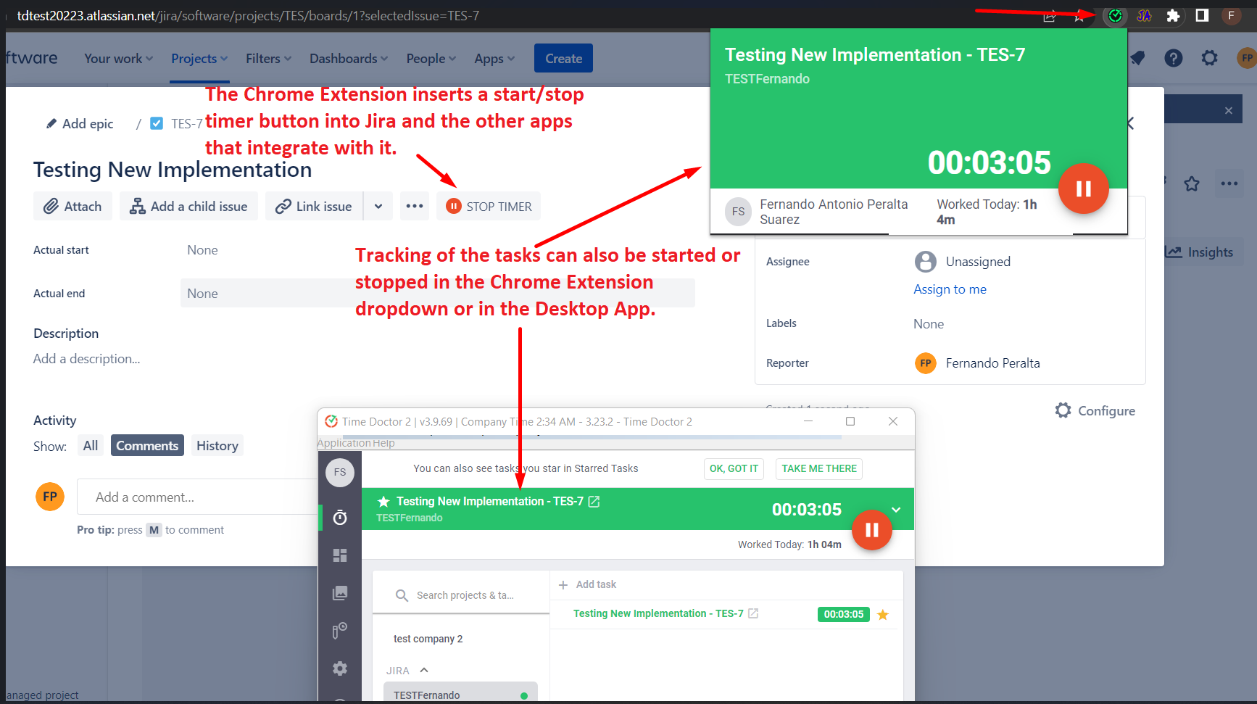
Task: Click the Link issue button
Action: 314,207
